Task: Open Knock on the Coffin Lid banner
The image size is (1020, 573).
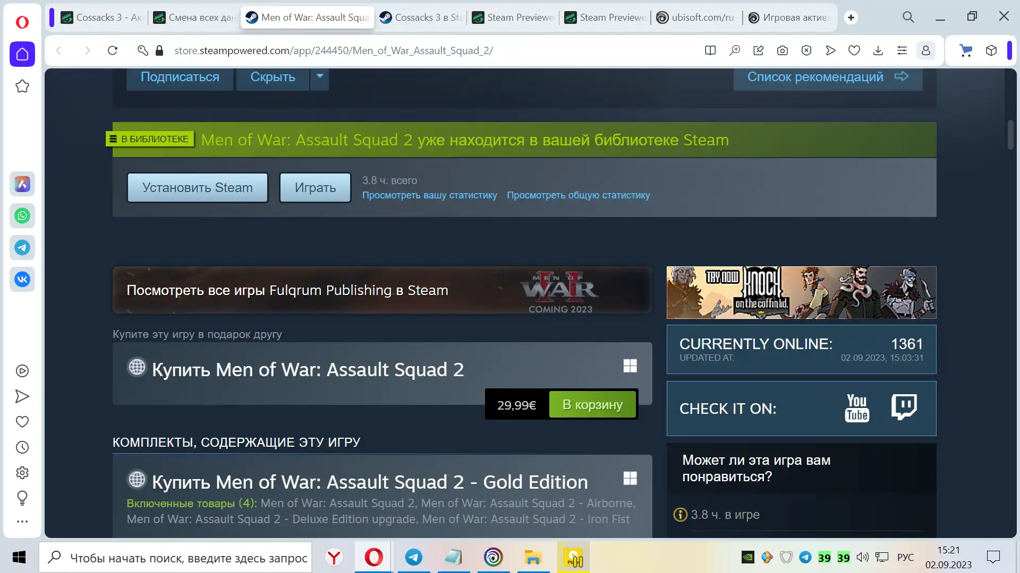Action: click(801, 292)
